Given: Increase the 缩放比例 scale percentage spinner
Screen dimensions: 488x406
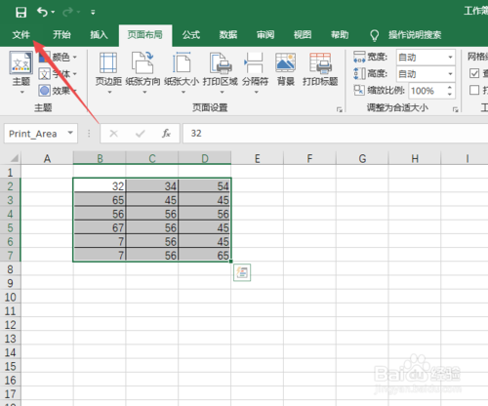Looking at the screenshot, I should tap(450, 87).
